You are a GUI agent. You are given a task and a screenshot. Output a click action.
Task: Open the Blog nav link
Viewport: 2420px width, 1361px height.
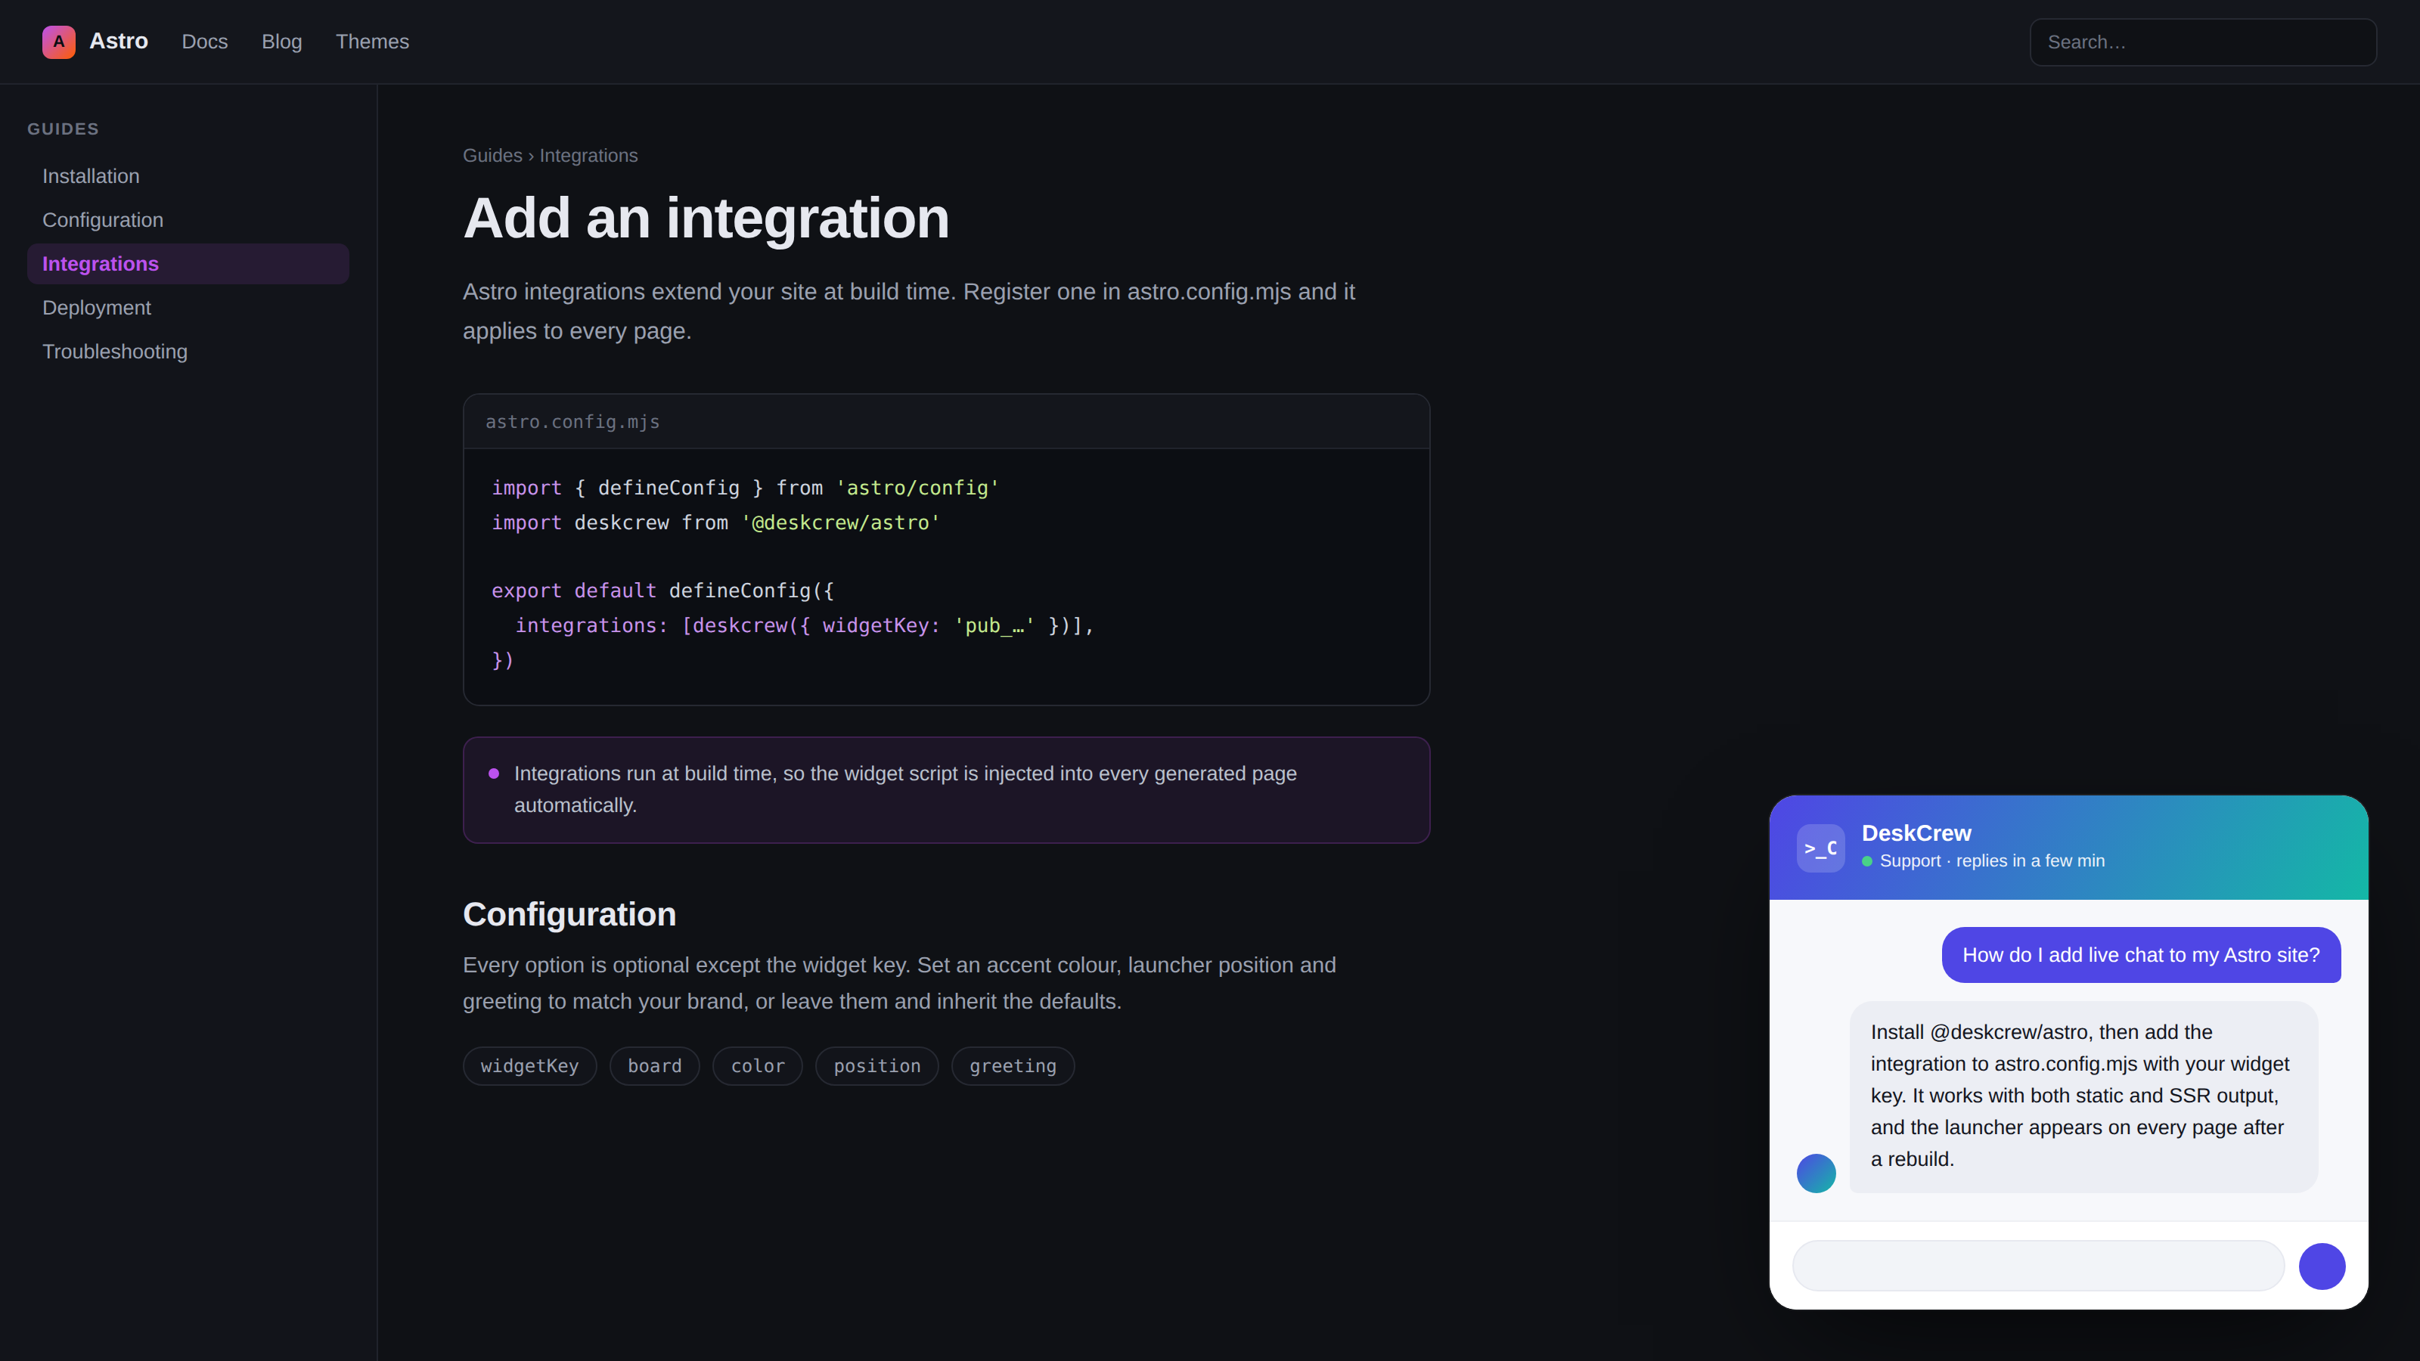[282, 42]
